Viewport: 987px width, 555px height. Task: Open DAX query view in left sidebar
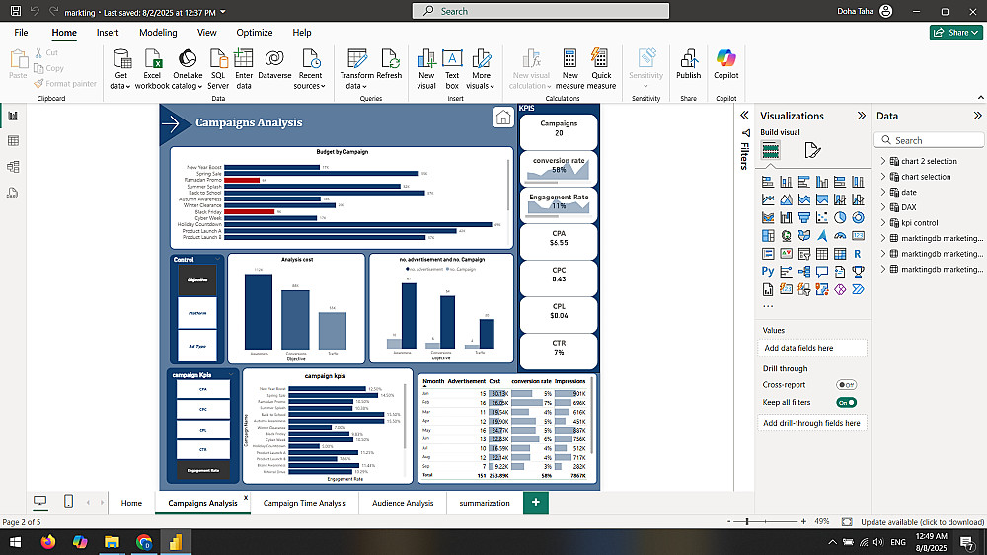pyautogui.click(x=13, y=193)
